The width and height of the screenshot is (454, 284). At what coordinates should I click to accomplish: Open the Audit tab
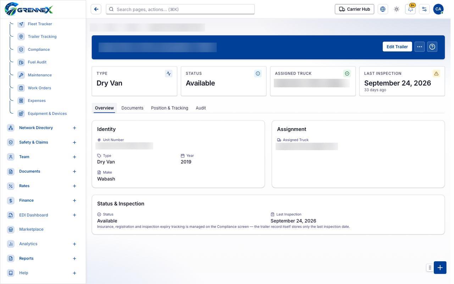201,108
